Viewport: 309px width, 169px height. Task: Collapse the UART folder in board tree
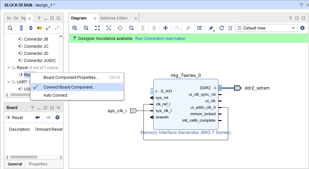pos(9,82)
